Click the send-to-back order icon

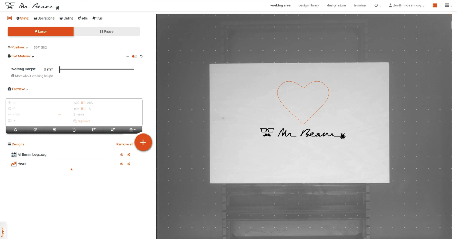click(113, 130)
